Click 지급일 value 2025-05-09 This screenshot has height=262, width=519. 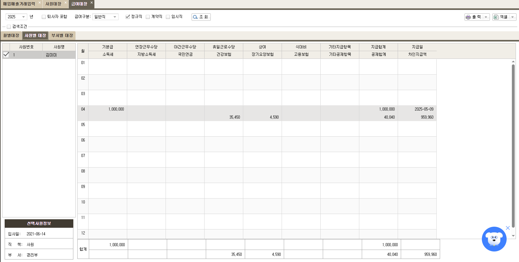[x=424, y=109]
